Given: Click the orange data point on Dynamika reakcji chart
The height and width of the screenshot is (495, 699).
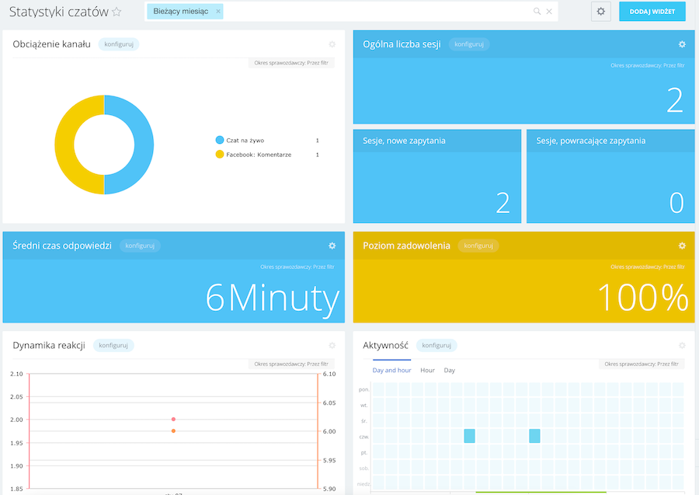Looking at the screenshot, I should click(173, 431).
